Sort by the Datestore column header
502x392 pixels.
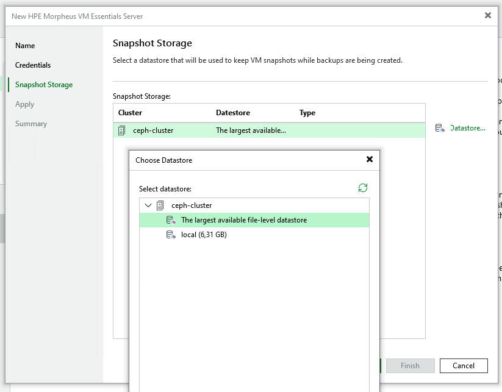pos(233,113)
